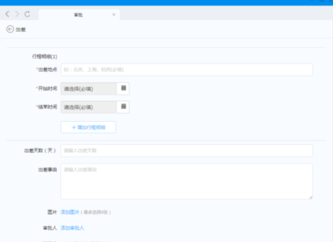The width and height of the screenshot is (333, 242).
Task: Click the 添加审批人 link
Action: tap(72, 228)
